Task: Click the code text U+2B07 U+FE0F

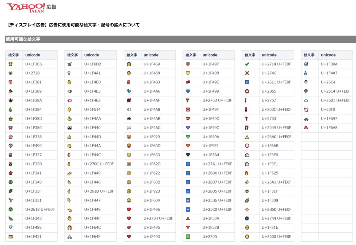Action: click(x=217, y=182)
